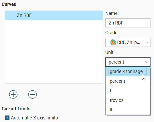Click the Grade label

coord(111,33)
